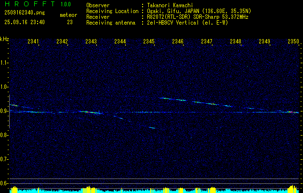Viewport: 303px width, 193px height.
Task: Click the kHz axis unit label
Action: 4,39
